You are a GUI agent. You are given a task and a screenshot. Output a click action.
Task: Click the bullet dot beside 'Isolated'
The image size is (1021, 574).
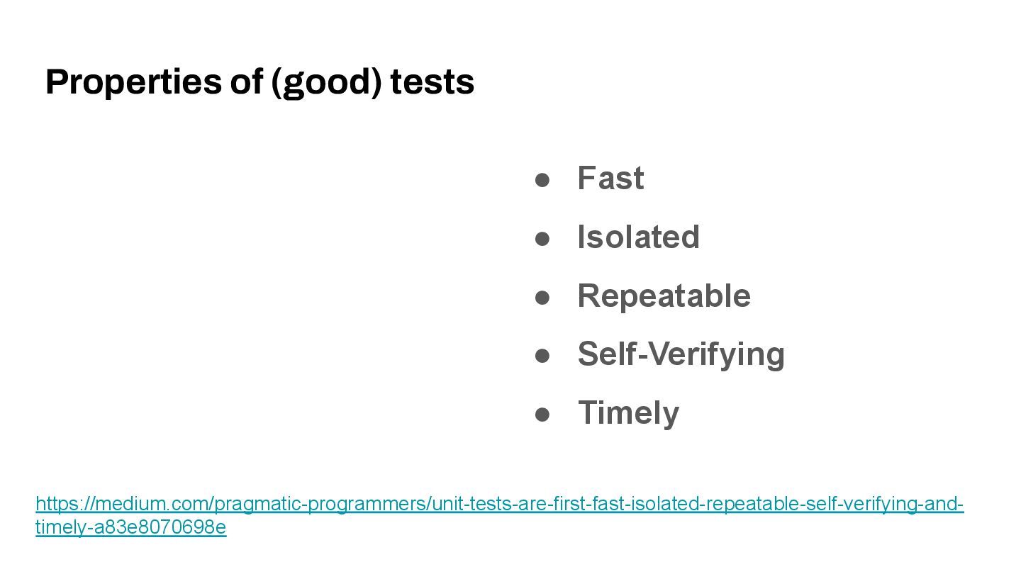(x=542, y=239)
